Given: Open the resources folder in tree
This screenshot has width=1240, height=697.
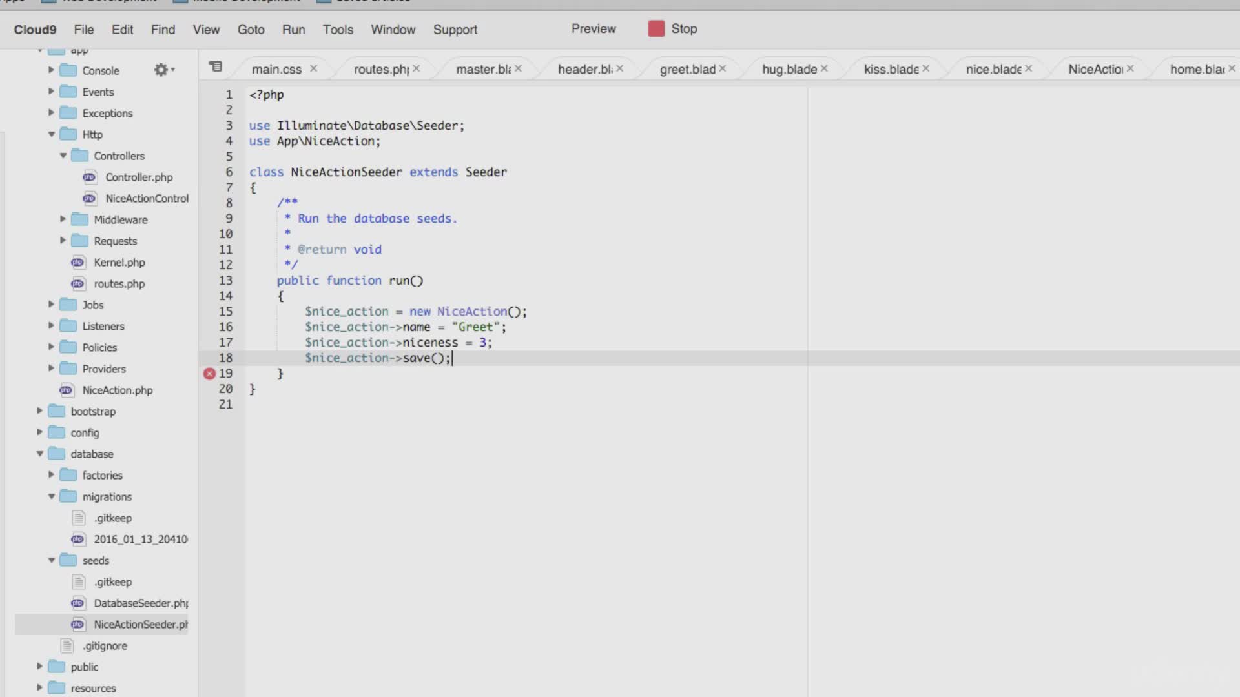Looking at the screenshot, I should pos(93,688).
